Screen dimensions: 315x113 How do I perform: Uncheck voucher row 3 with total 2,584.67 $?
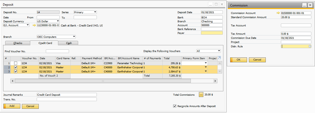coord(16,71)
